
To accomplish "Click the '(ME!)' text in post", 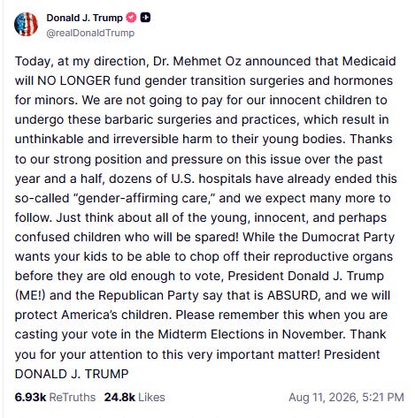I will [x=30, y=295].
